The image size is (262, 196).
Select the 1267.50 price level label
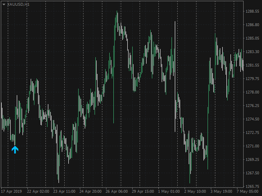(253, 173)
